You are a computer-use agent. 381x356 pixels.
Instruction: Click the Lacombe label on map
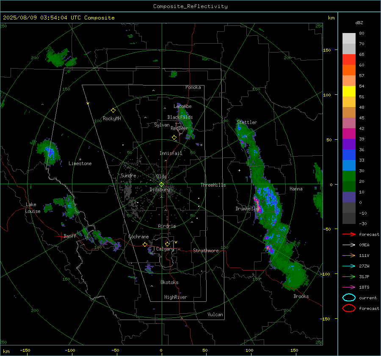[182, 106]
